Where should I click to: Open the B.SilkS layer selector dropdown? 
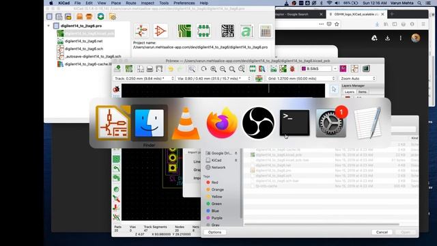[x=319, y=68]
